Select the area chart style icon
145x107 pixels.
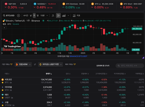(x=64, y=15)
